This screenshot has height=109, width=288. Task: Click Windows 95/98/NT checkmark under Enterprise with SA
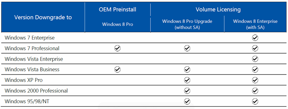tap(255, 101)
